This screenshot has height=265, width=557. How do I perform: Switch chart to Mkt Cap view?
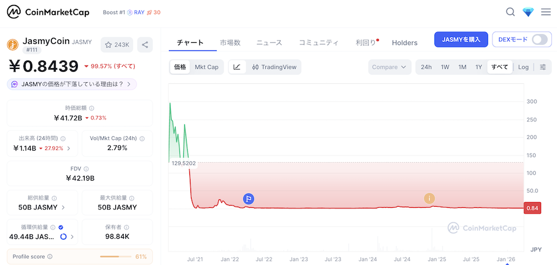tap(206, 67)
